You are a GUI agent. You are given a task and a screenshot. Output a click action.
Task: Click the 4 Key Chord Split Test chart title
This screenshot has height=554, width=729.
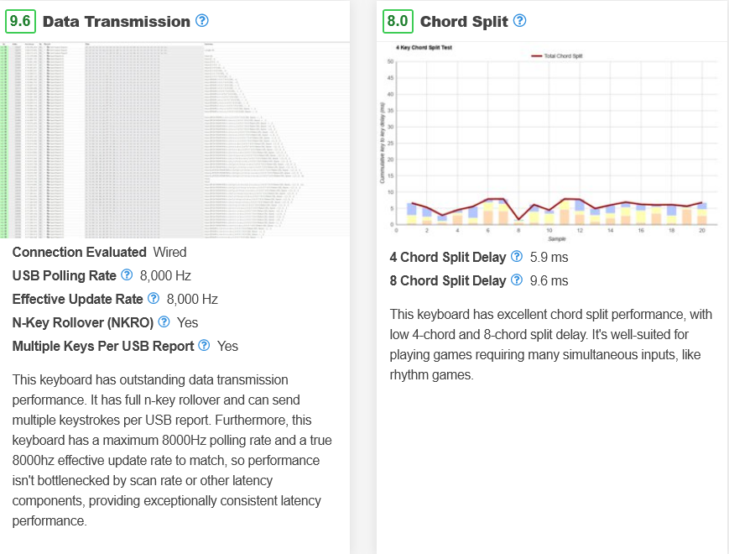424,48
